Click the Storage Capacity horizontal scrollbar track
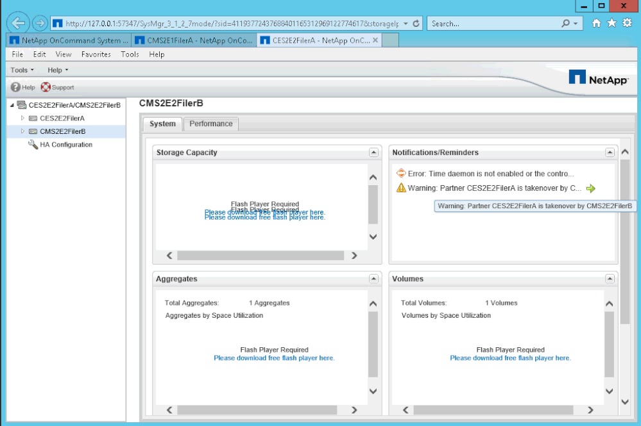 point(261,256)
